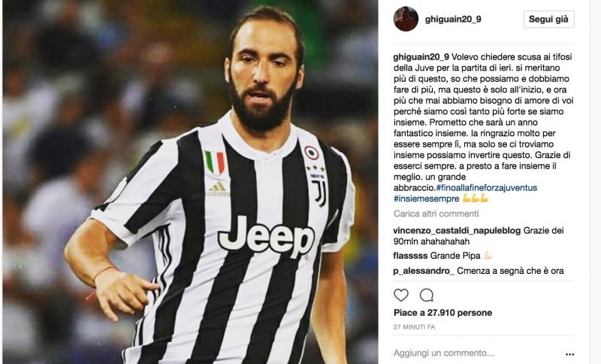Click the 27 MINUTI FA timestamp

(415, 327)
